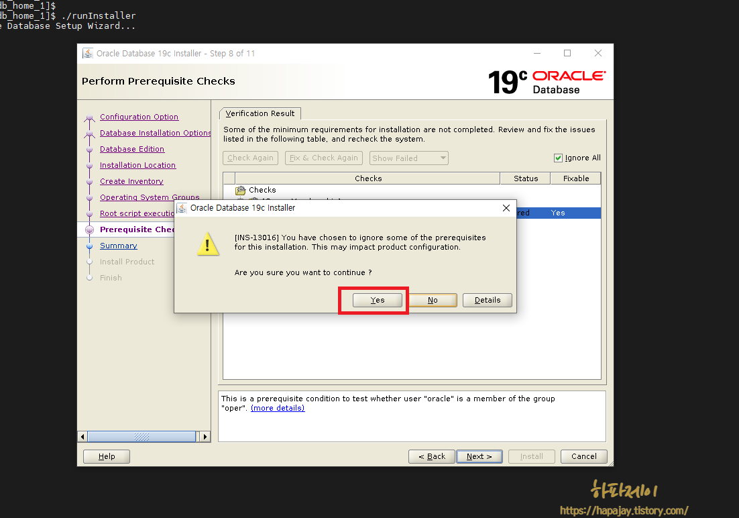Click No in the INS-13016 dialog
Viewport: 739px width, 518px height.
433,300
